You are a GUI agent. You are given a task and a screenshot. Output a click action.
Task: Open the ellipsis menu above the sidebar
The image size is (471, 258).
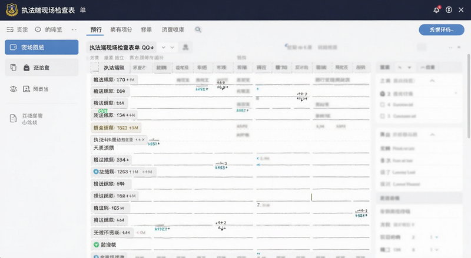coord(74,29)
